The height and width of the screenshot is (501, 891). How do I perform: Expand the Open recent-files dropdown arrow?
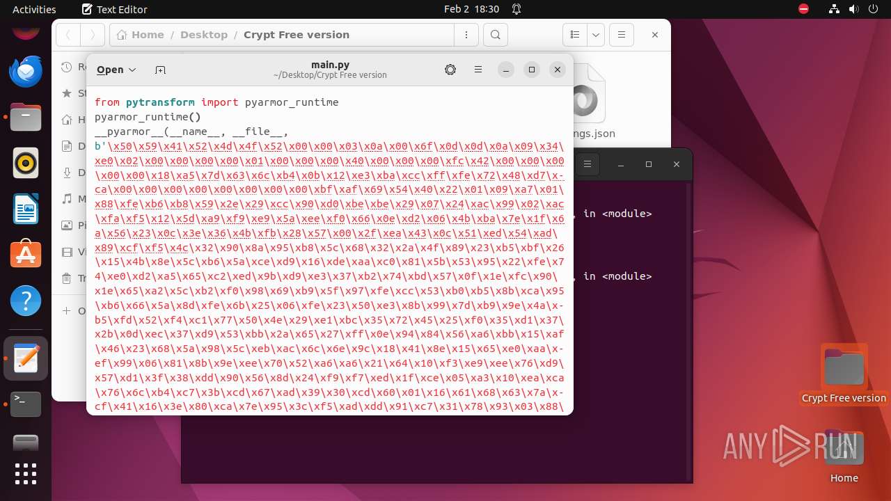coord(132,70)
